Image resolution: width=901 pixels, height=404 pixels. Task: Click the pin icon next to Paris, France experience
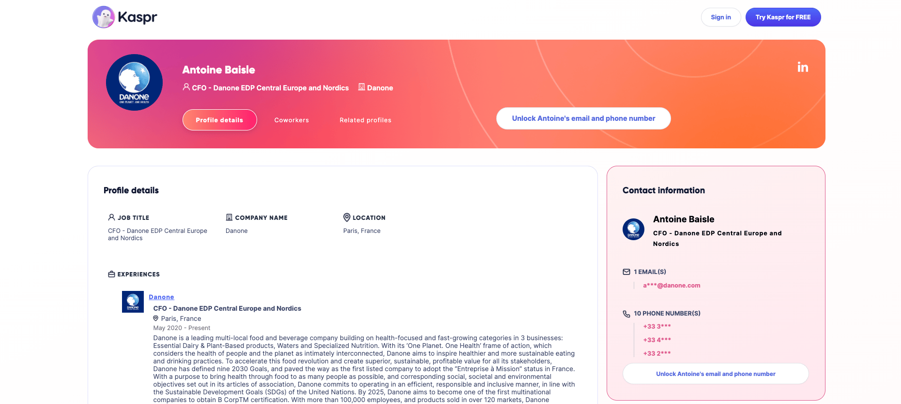156,318
